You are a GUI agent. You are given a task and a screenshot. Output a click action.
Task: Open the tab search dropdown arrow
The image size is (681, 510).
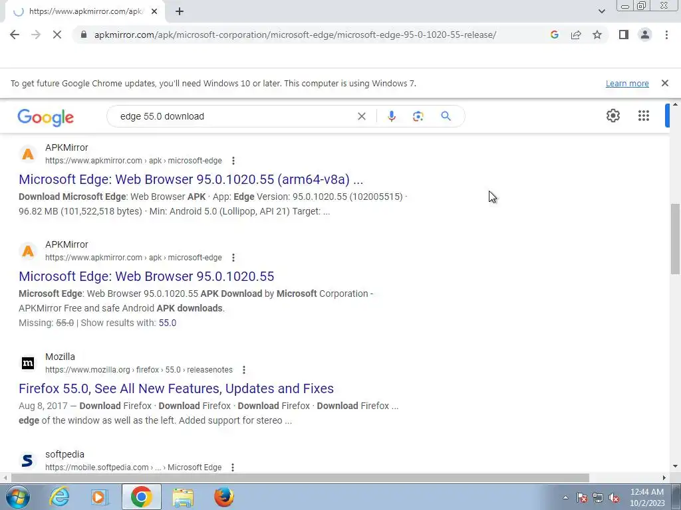coord(601,12)
